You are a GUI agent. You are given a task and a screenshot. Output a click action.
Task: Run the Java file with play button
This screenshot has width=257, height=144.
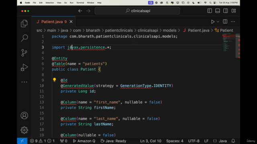[213, 22]
